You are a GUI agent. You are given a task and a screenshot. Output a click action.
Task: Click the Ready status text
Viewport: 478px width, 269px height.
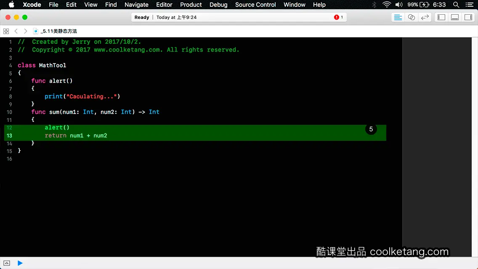142,17
